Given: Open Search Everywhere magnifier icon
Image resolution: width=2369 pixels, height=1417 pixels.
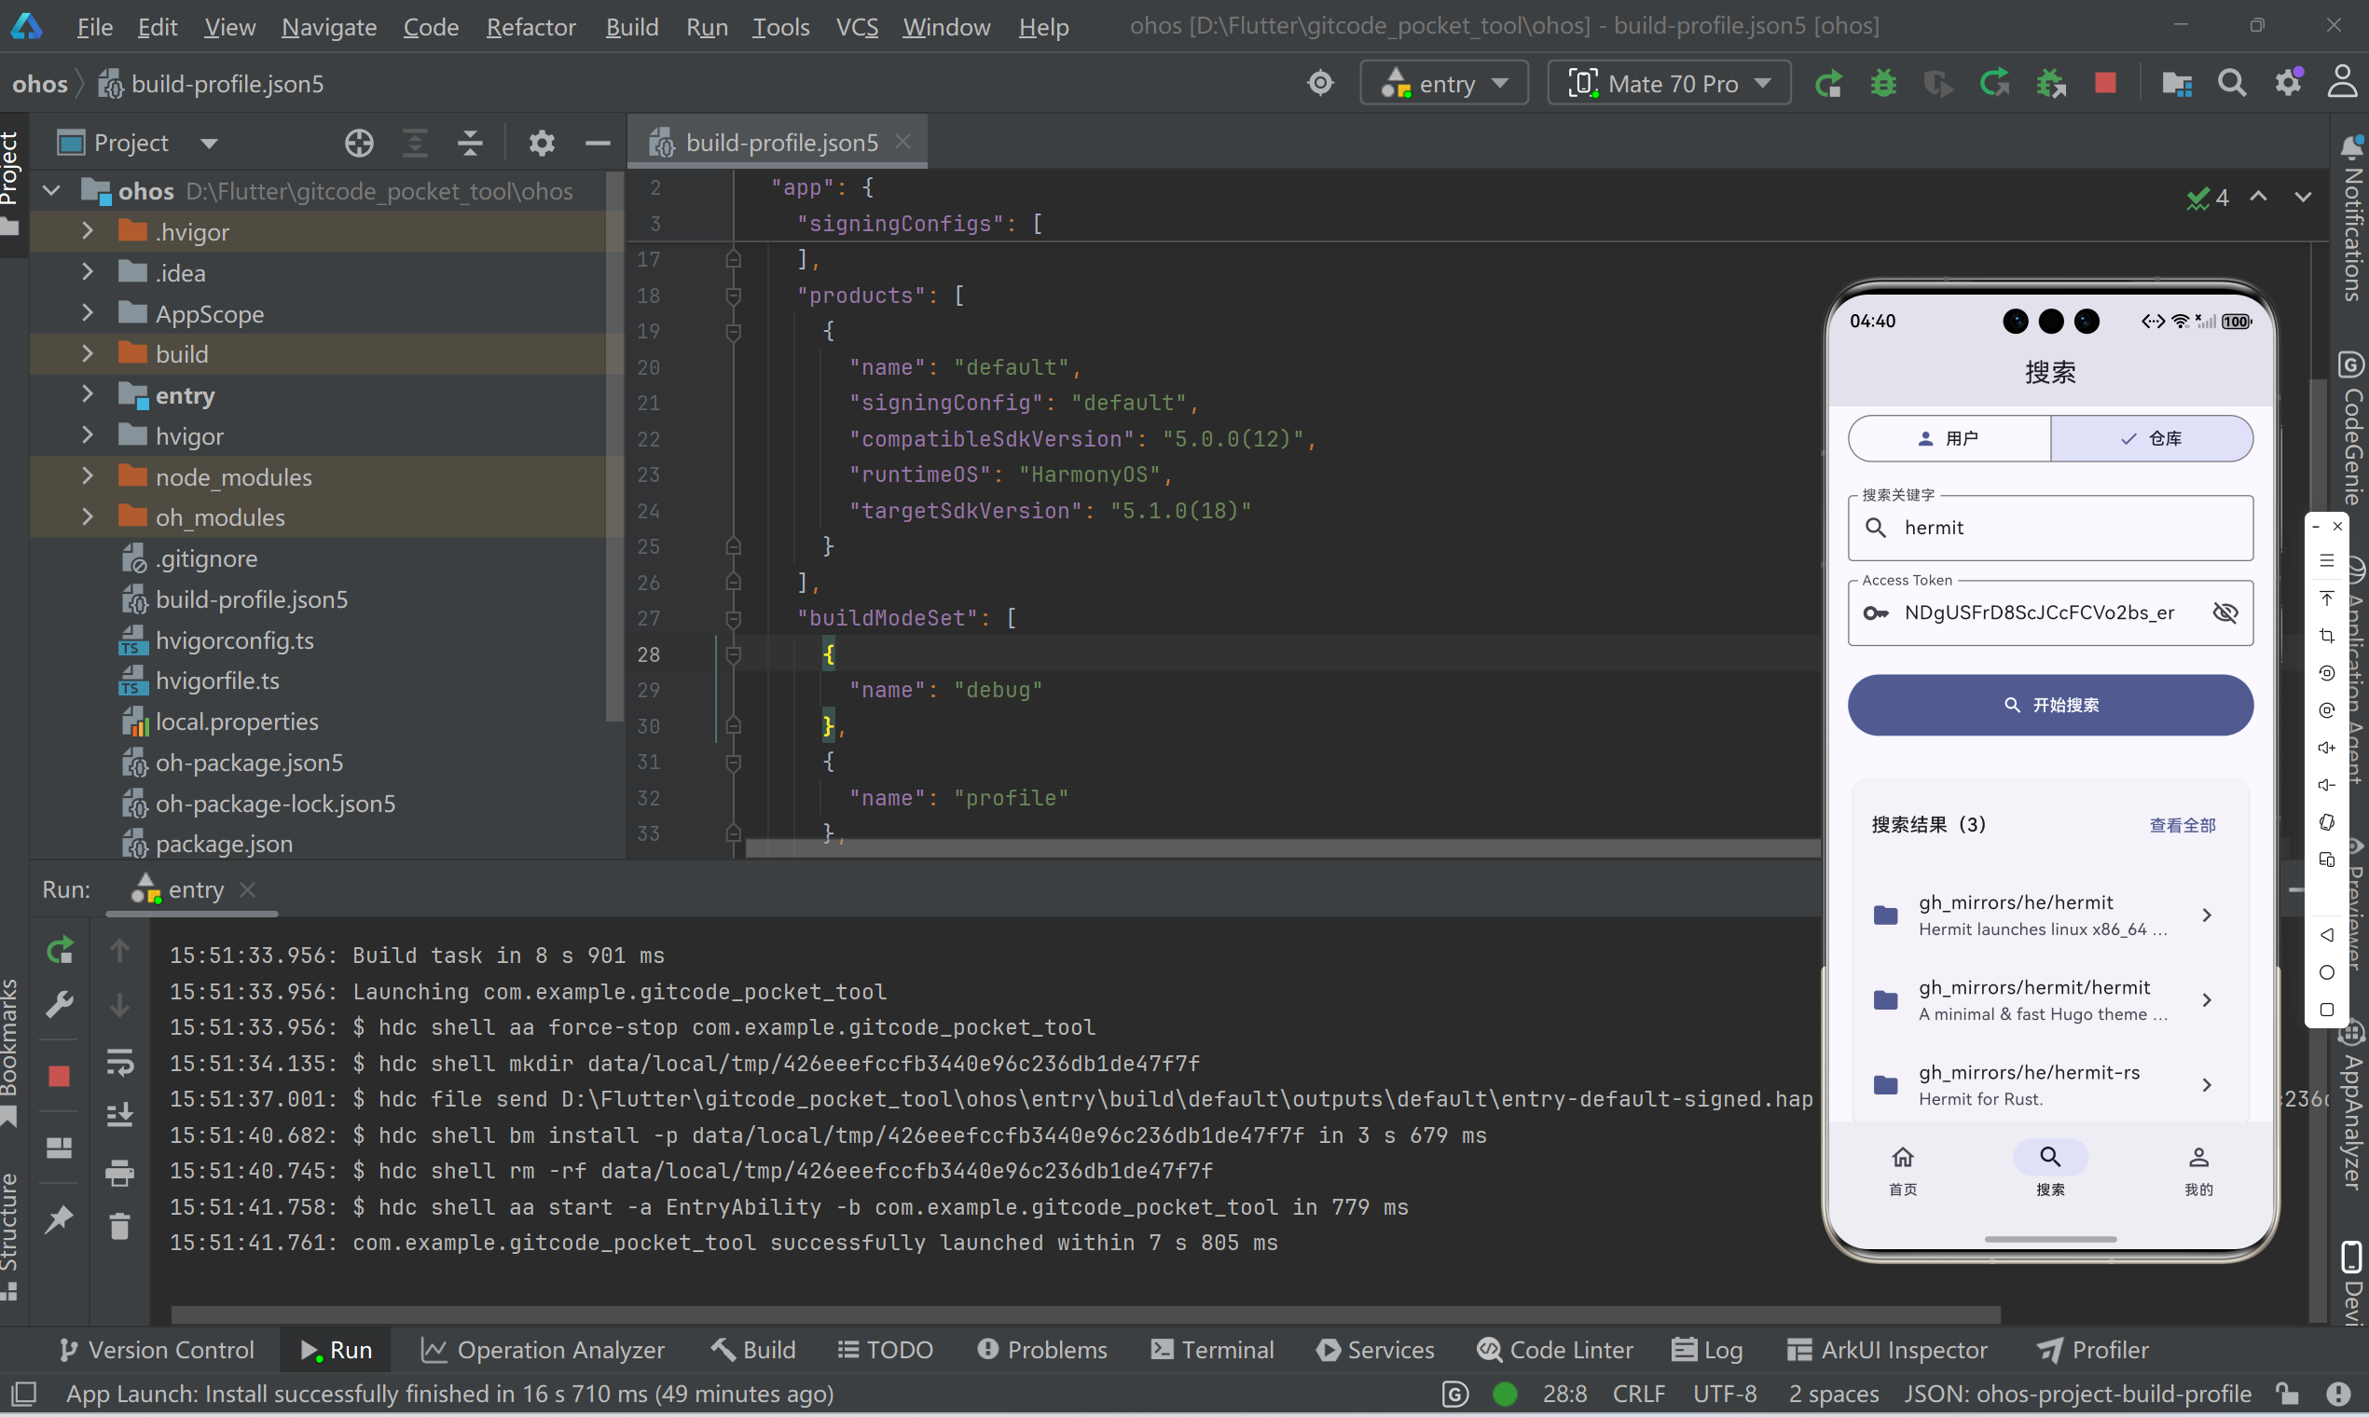Looking at the screenshot, I should pos(2233,83).
